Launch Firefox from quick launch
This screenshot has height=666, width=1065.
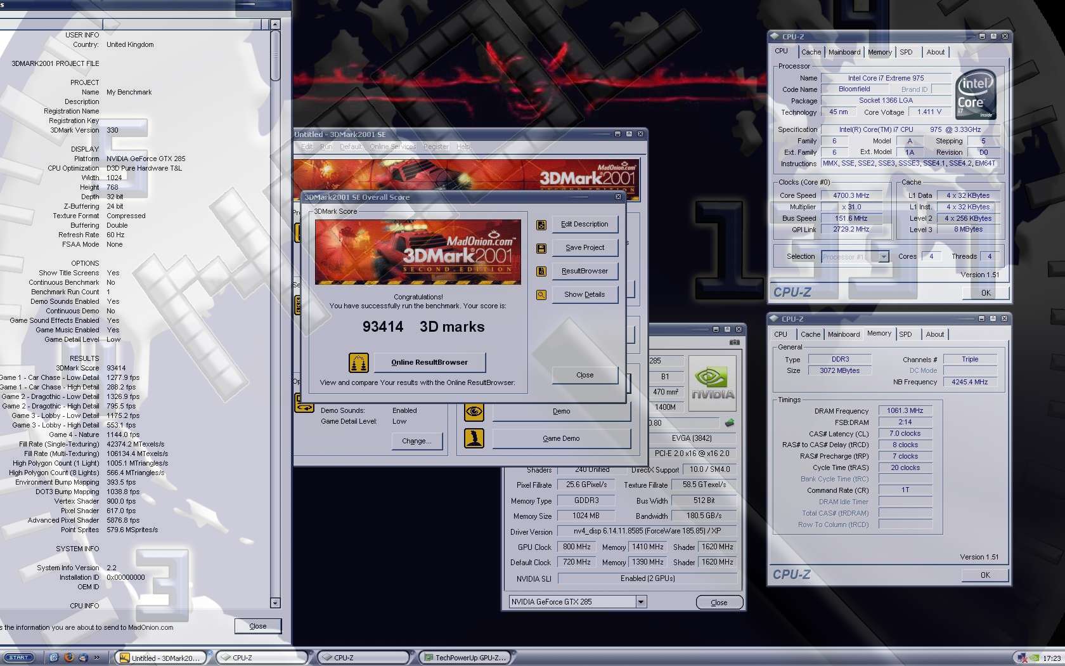tap(68, 658)
